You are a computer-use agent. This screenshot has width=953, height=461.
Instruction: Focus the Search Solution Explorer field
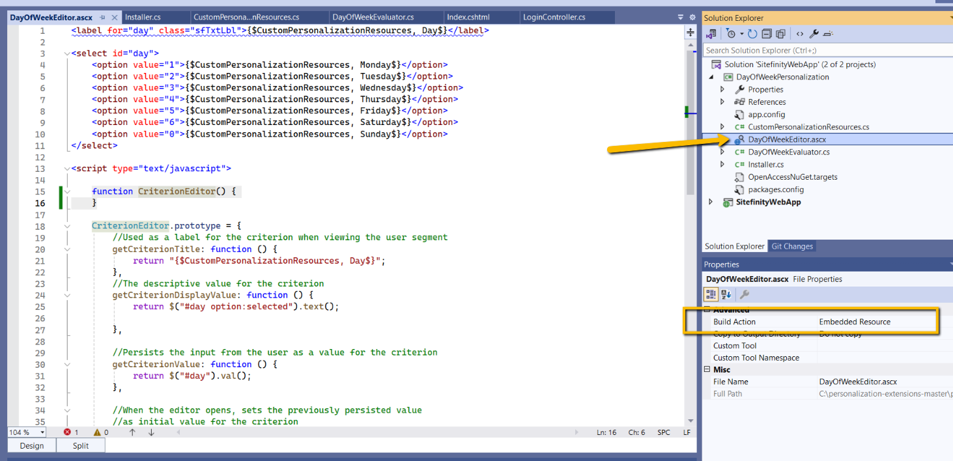tap(827, 50)
